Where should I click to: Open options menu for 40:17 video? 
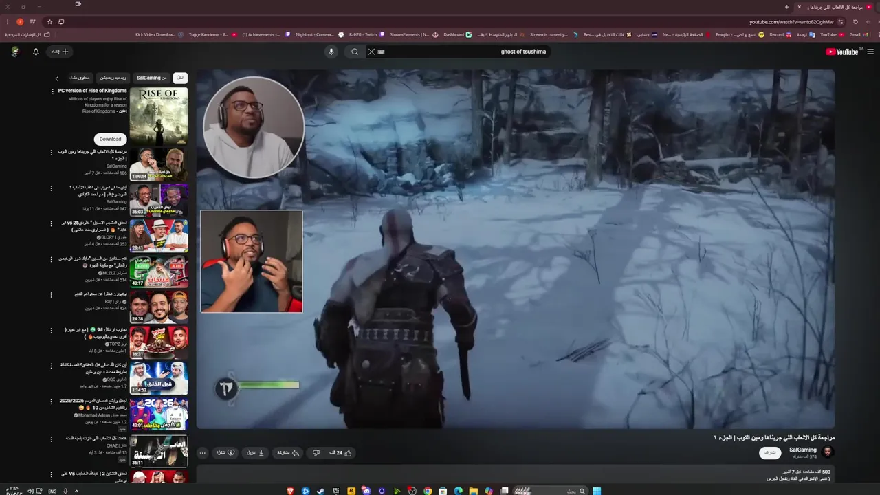(51, 260)
